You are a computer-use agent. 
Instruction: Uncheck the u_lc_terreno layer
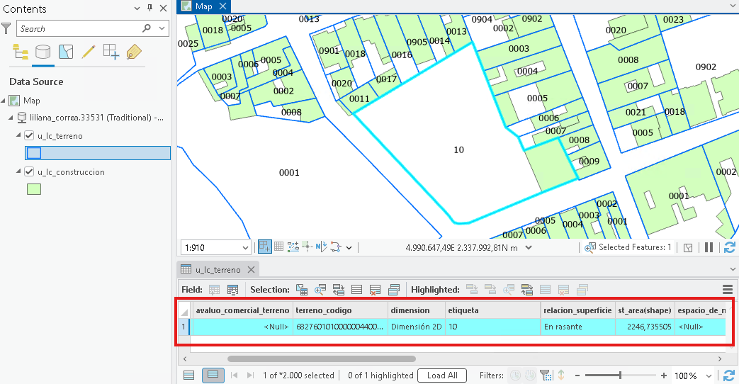[29, 136]
